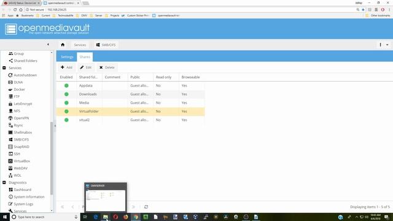Image resolution: width=393 pixels, height=221 pixels.
Task: Click the sidebar vertical scrollbar
Action: pos(52,158)
